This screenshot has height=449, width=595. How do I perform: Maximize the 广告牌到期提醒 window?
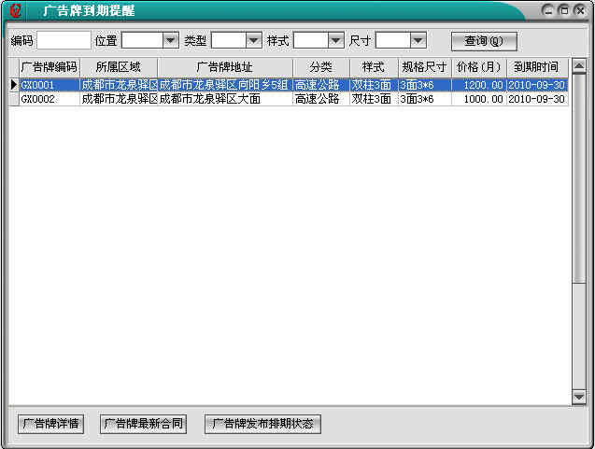click(564, 10)
